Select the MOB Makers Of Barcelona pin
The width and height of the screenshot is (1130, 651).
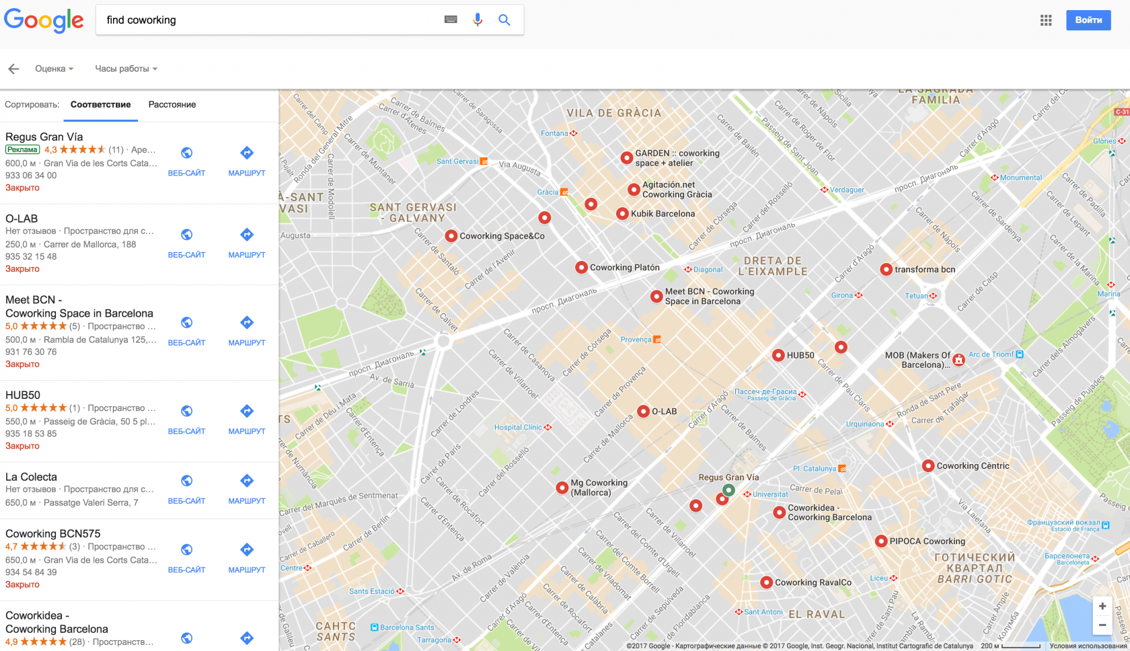coord(959,360)
